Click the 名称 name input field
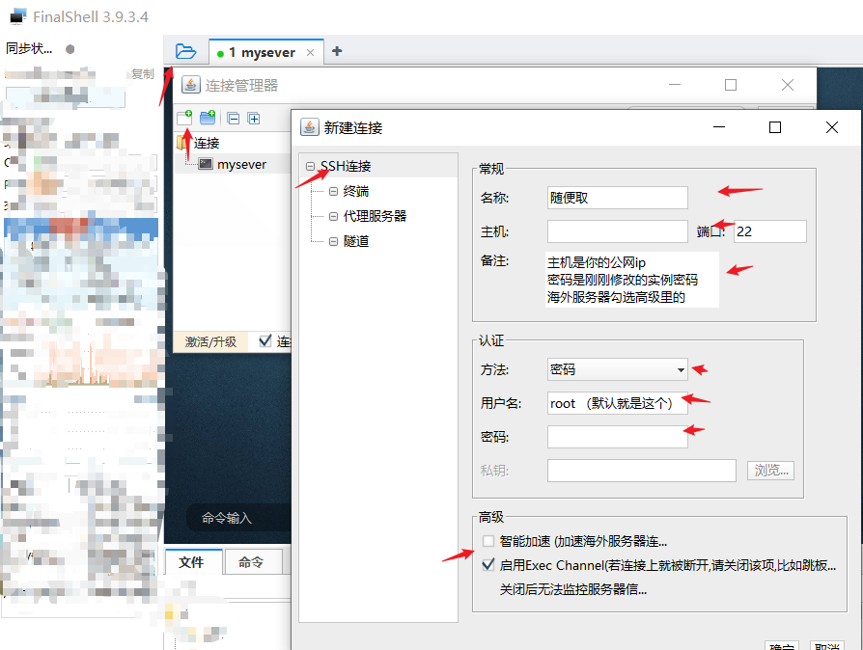Image resolution: width=863 pixels, height=650 pixels. 618,198
